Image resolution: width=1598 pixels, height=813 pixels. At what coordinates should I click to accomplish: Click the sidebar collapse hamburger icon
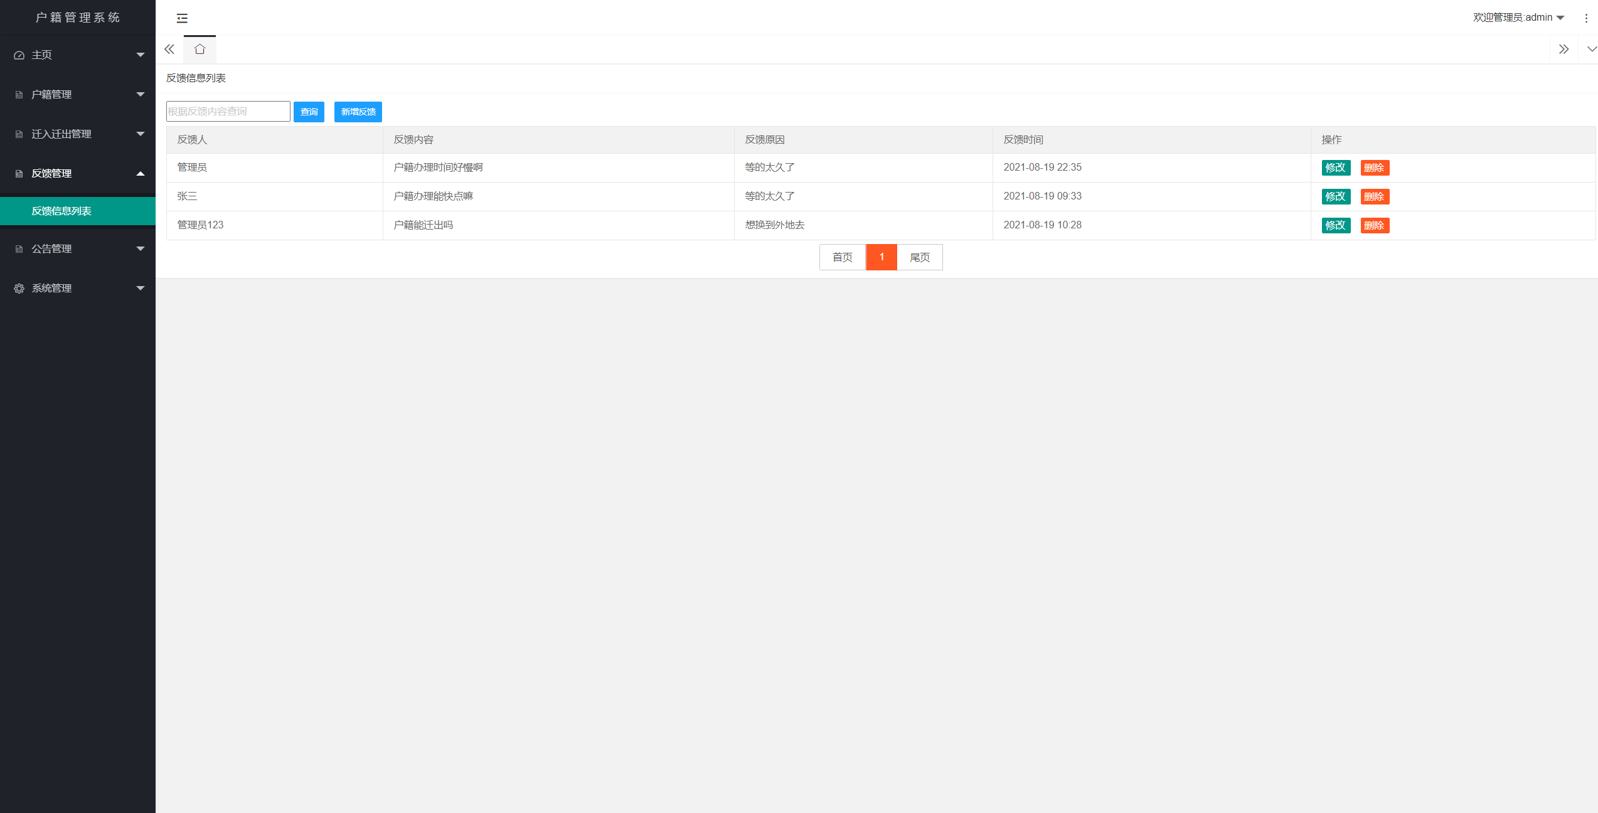click(x=182, y=18)
